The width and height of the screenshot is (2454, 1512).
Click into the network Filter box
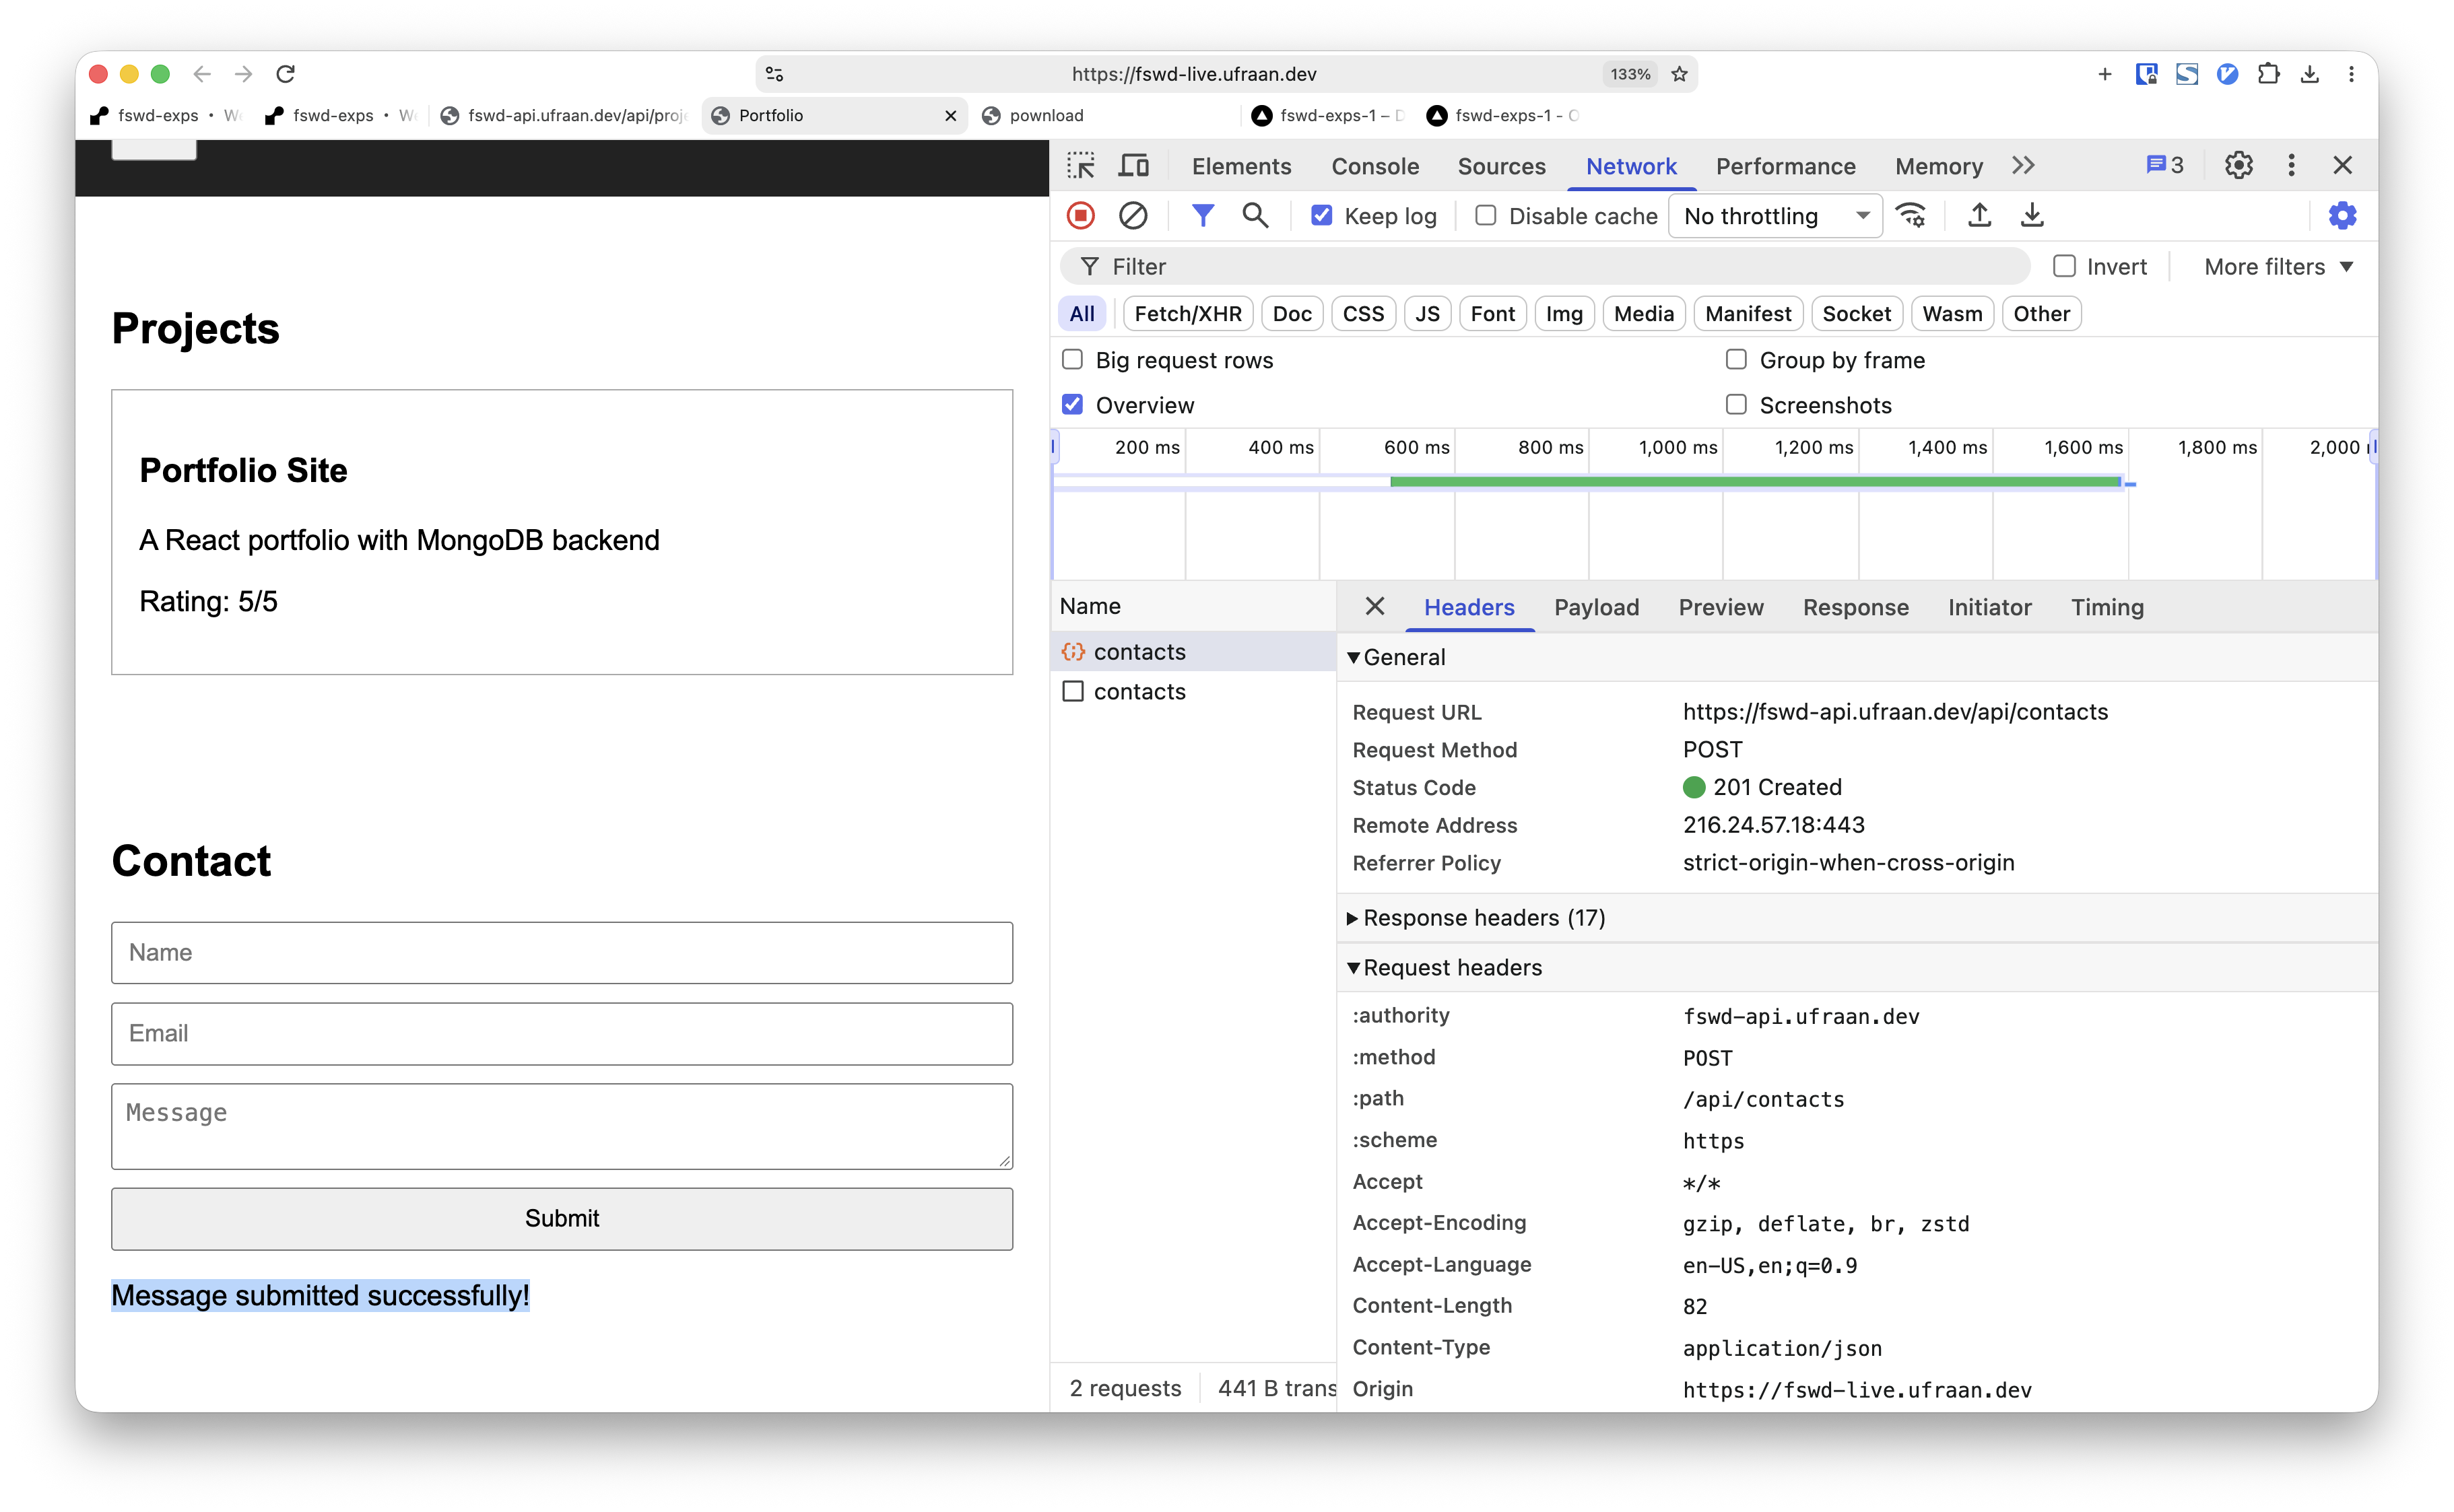(x=1546, y=267)
